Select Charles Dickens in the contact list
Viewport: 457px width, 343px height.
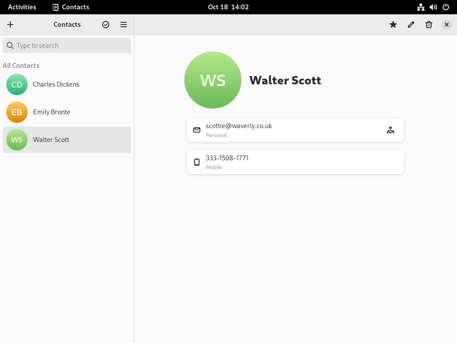pos(67,84)
